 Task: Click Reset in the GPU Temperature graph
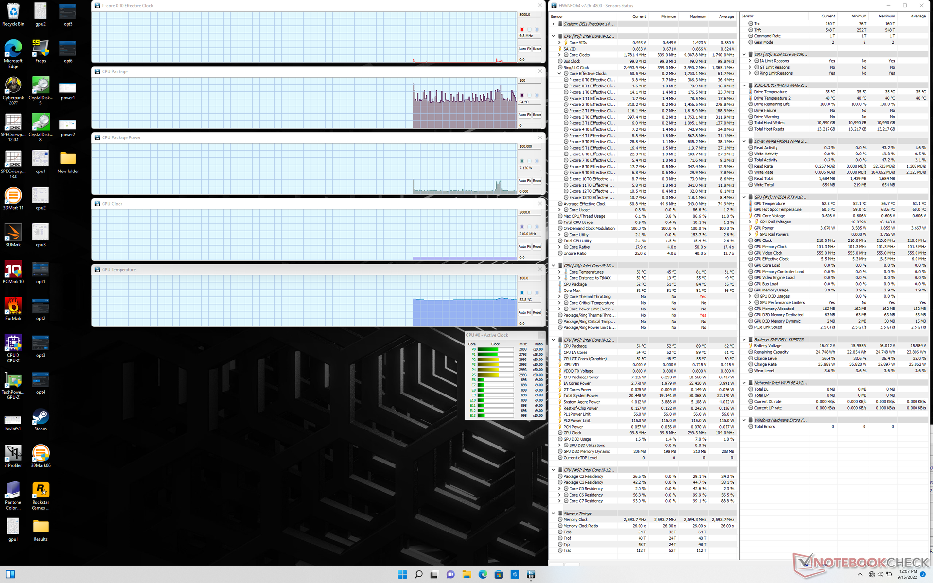pos(537,312)
